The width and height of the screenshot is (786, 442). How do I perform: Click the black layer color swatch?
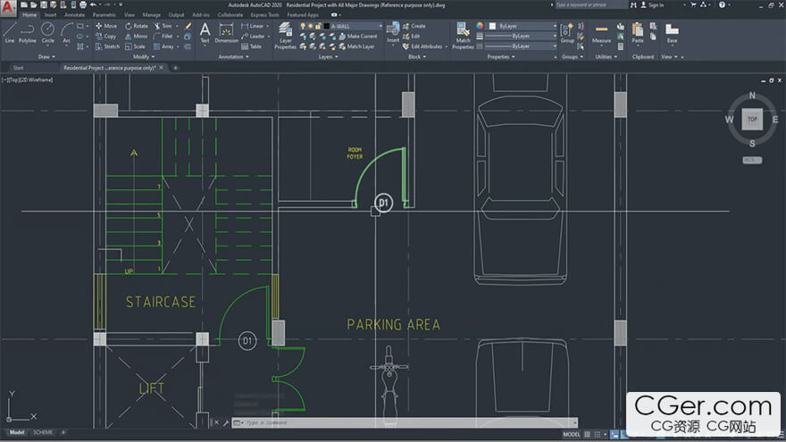point(326,26)
